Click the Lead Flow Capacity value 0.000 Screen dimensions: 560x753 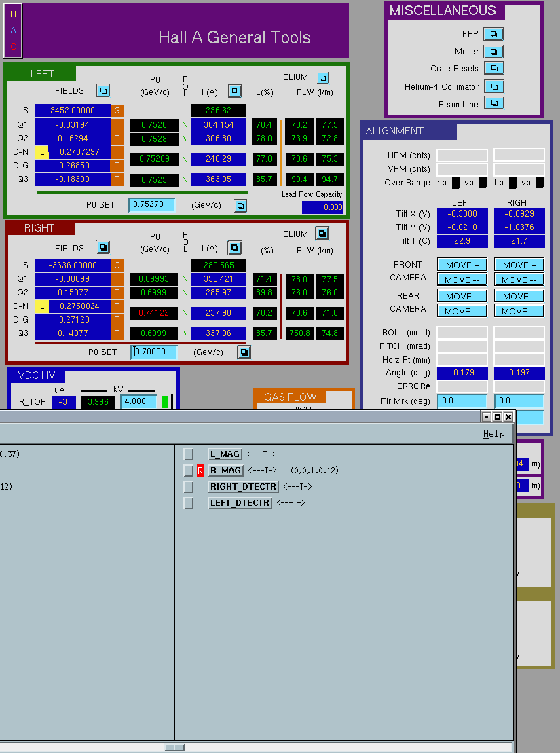(x=322, y=208)
